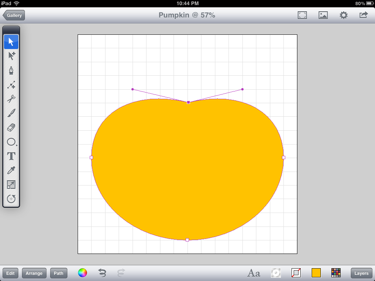Screen dimensions: 375x281
Task: Select the multi-select arrow tool
Action: pos(11,56)
